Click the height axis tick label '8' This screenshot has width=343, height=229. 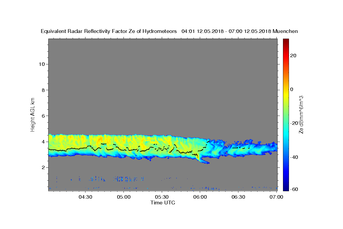[43, 90]
